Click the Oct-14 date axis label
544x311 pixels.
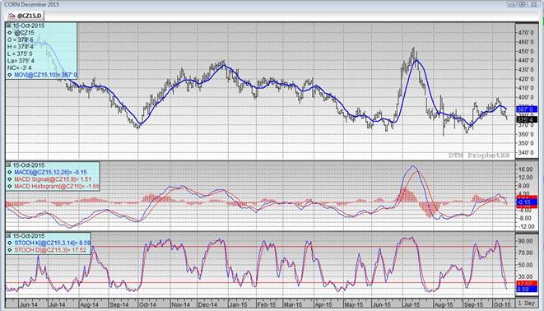pyautogui.click(x=147, y=304)
